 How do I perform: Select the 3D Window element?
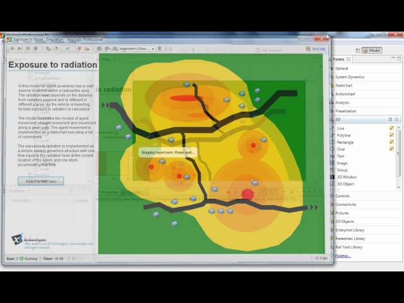[347, 177]
